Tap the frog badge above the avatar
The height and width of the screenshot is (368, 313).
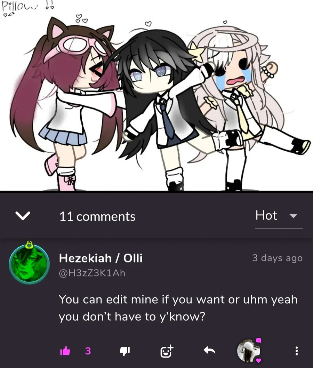tap(29, 245)
